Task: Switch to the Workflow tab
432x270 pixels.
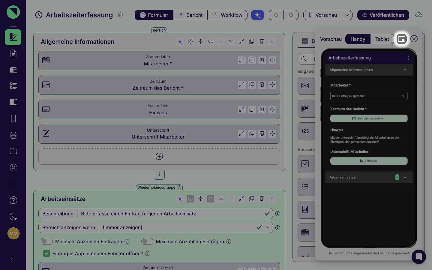Action: pyautogui.click(x=227, y=15)
